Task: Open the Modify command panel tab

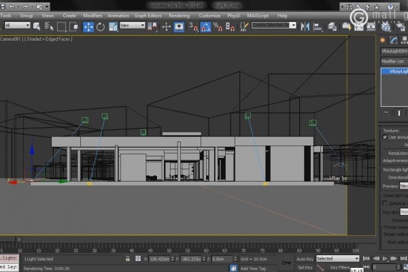Action: coord(394,40)
